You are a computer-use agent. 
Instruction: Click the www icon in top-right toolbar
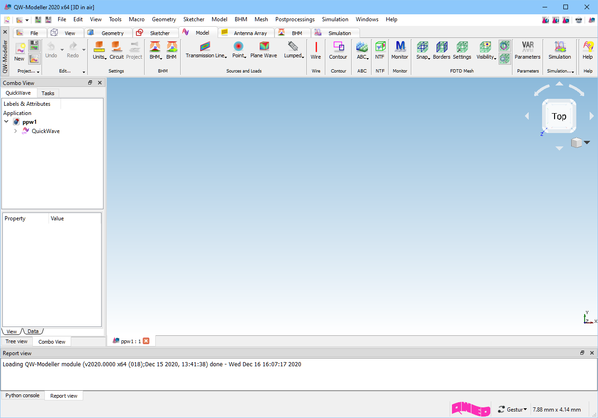pos(578,20)
